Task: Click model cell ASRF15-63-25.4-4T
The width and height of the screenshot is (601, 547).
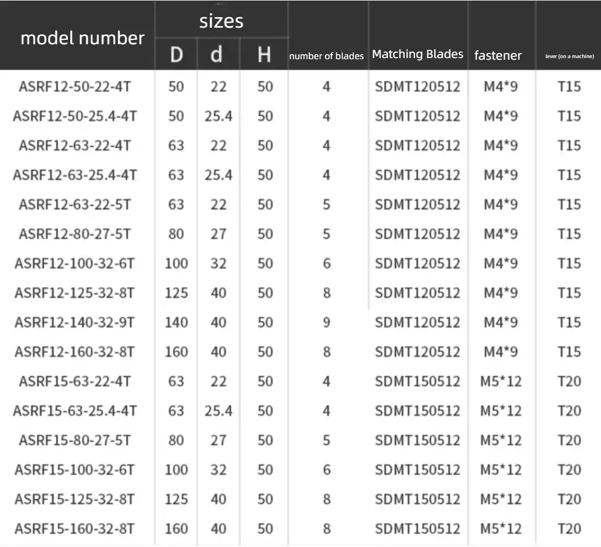Action: (x=75, y=411)
